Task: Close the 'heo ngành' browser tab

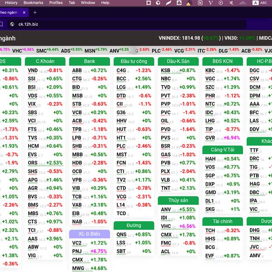Action: click(x=24, y=13)
